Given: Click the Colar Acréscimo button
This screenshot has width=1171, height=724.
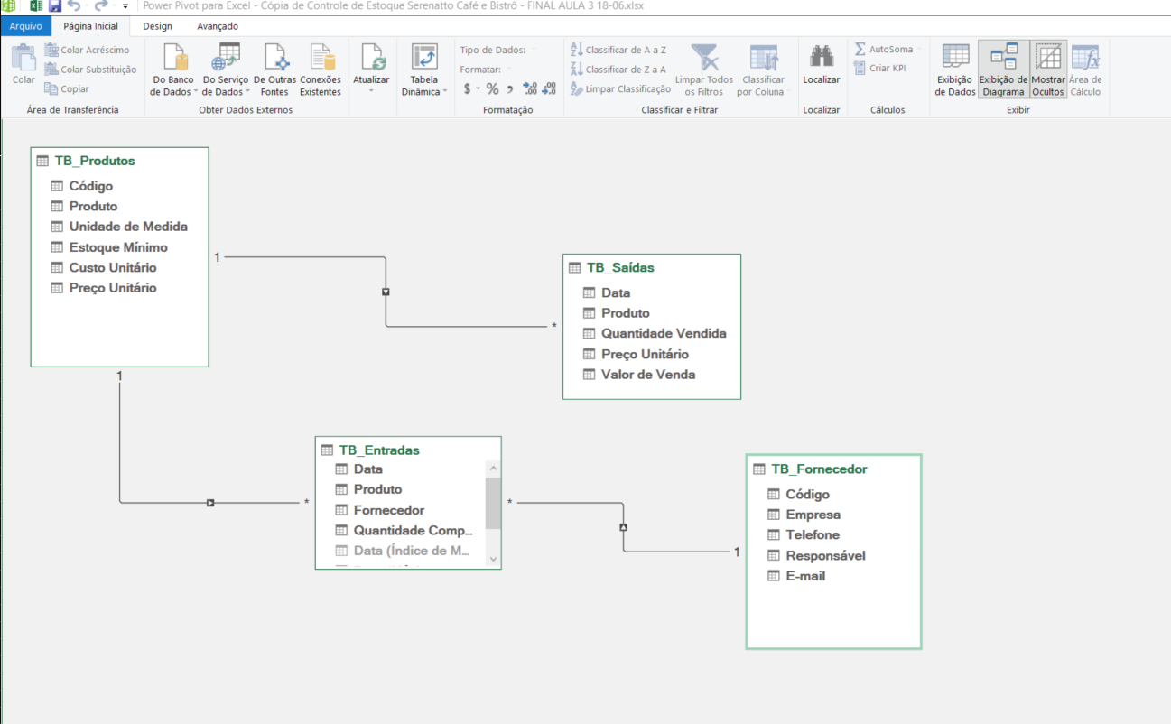Looking at the screenshot, I should coord(88,50).
